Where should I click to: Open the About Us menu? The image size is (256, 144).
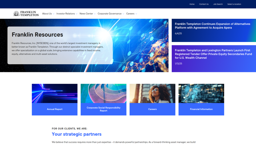click(x=47, y=14)
